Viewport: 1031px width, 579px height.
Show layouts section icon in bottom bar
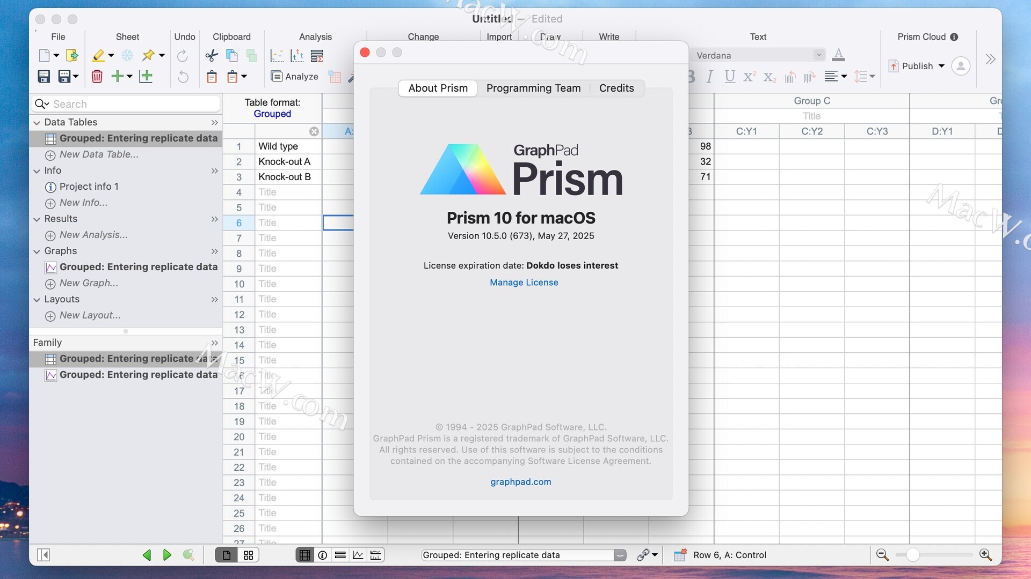pyautogui.click(x=376, y=555)
